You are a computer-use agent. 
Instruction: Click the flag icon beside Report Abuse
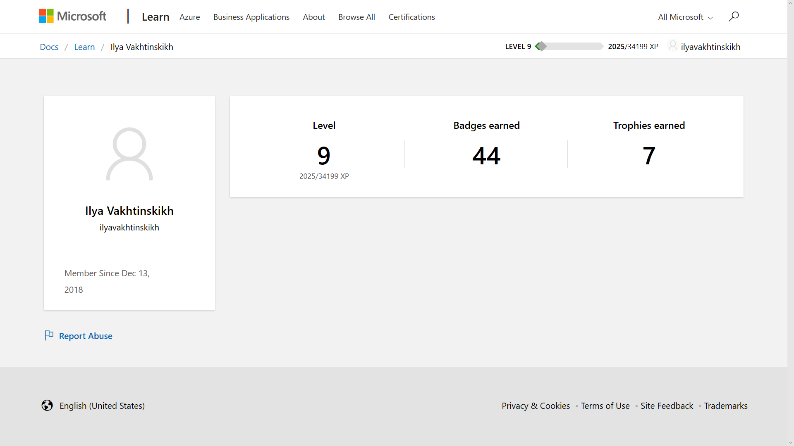[x=49, y=335]
